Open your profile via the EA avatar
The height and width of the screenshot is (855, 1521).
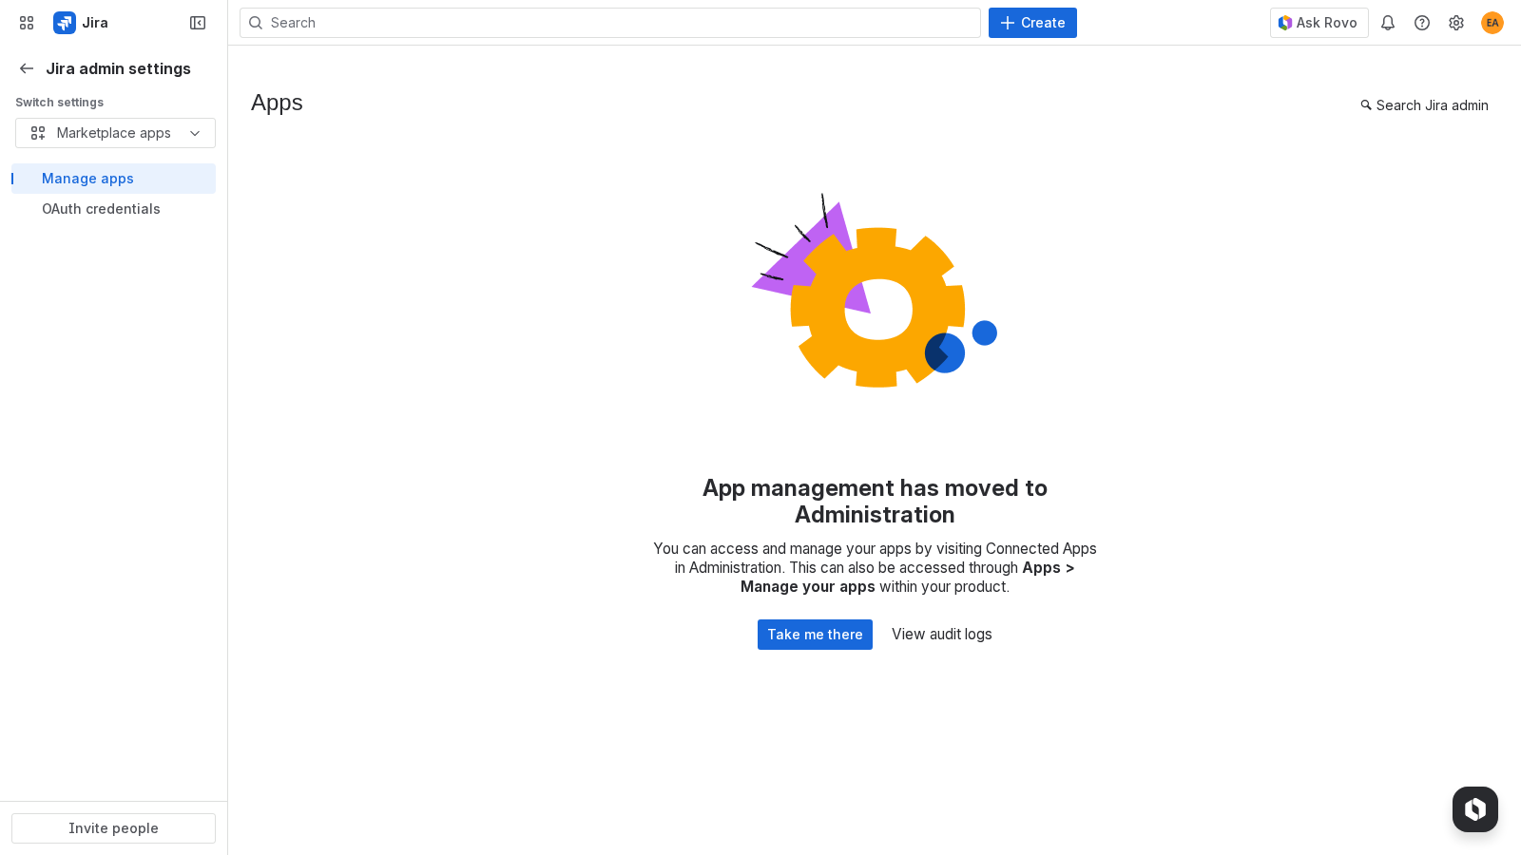(1492, 23)
